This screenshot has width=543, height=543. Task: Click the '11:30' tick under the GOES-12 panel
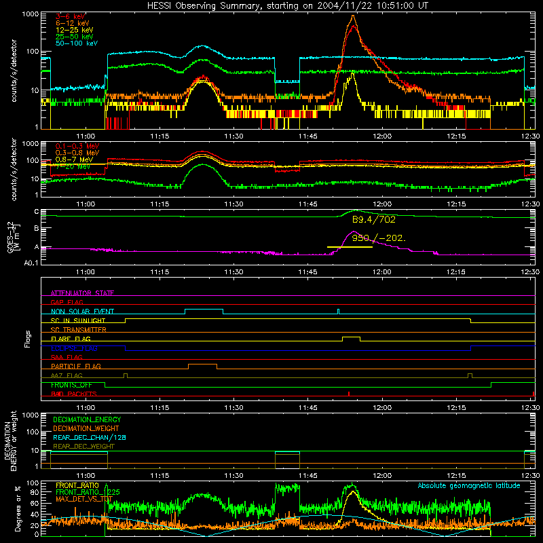233,272
